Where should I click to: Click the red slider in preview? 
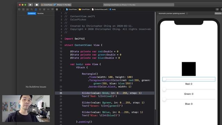pos(189,79)
